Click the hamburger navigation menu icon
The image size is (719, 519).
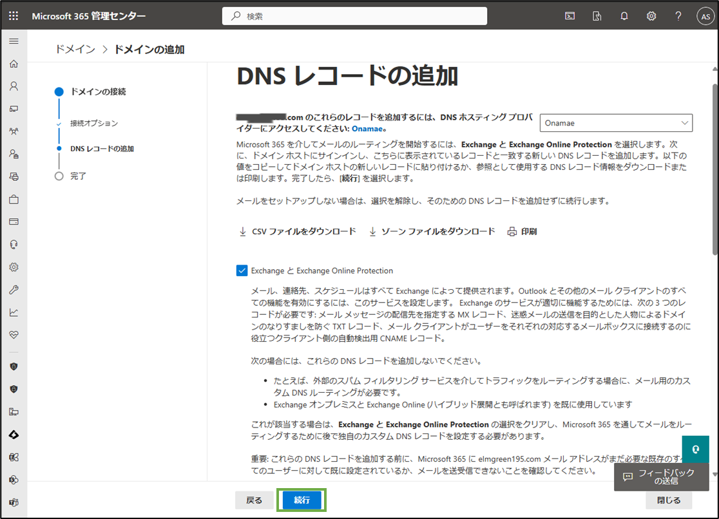point(14,41)
